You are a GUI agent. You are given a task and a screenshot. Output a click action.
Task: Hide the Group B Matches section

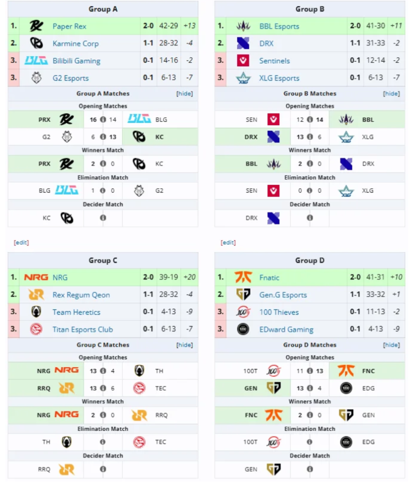point(391,94)
